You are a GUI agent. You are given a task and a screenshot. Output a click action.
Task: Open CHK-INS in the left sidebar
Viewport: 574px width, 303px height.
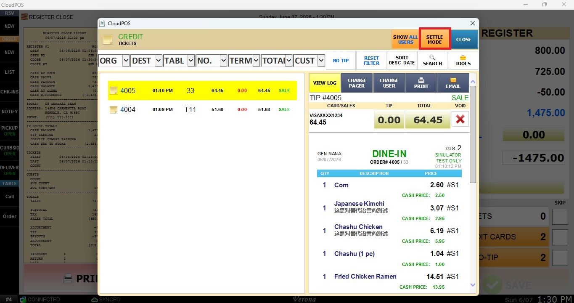9,92
